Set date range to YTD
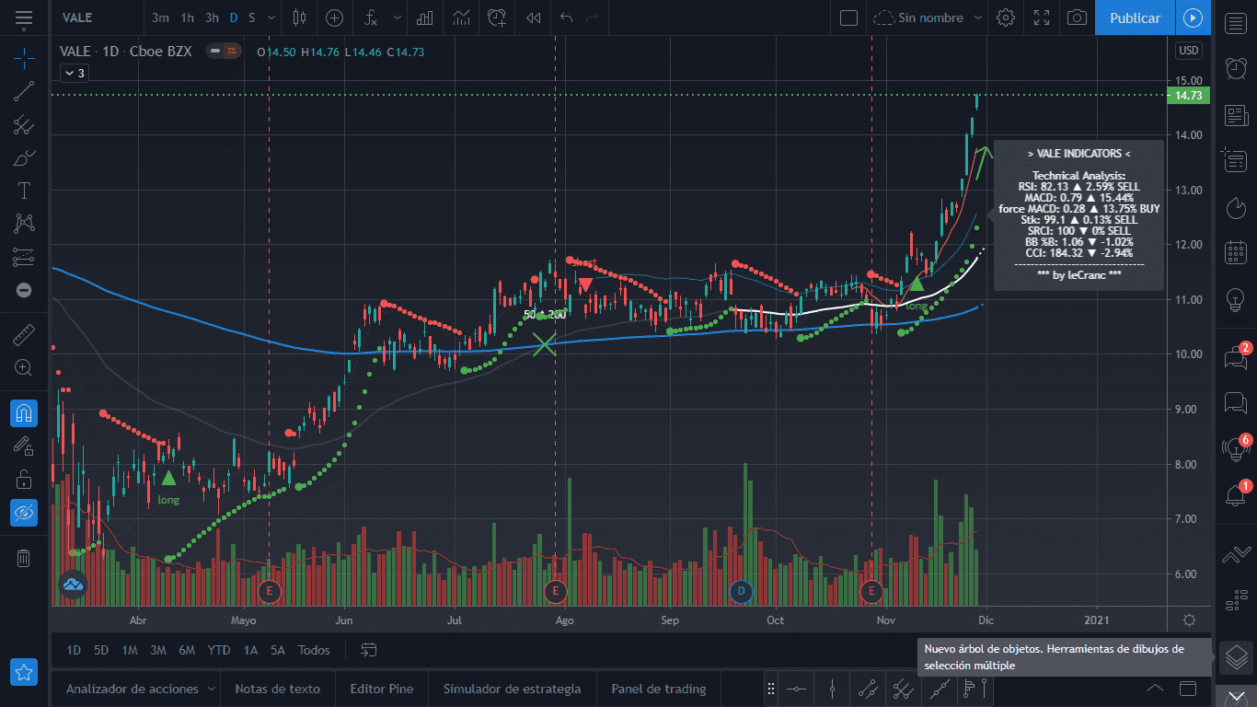The height and width of the screenshot is (707, 1257). click(219, 650)
